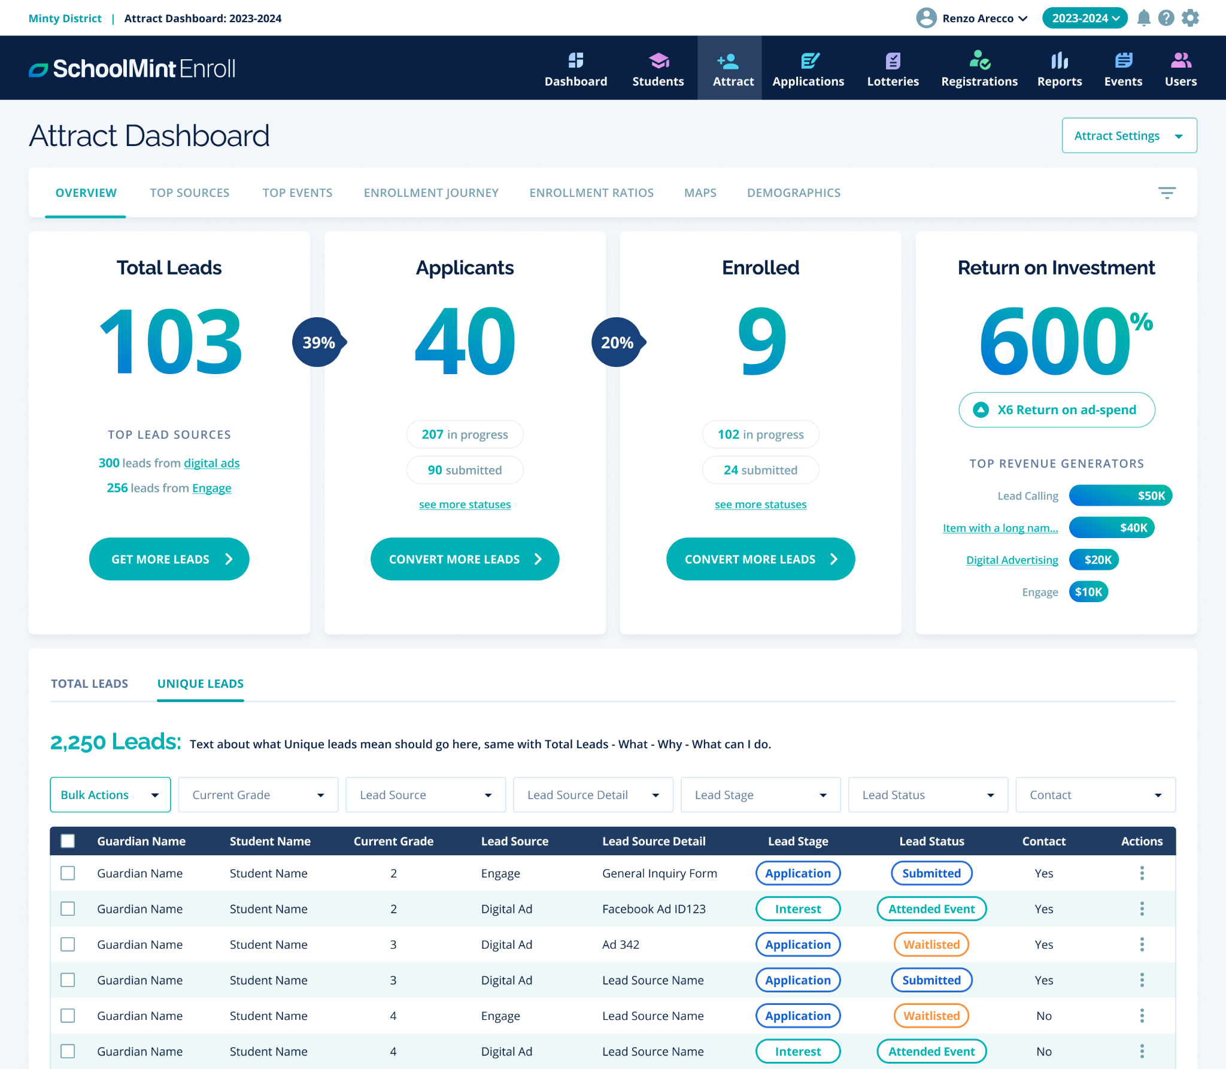Check the checkbox for the first lead row
The height and width of the screenshot is (1069, 1226).
(x=68, y=873)
